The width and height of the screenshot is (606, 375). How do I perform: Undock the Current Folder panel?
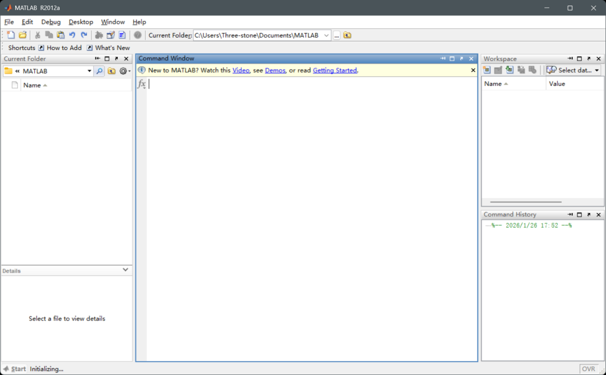[116, 59]
